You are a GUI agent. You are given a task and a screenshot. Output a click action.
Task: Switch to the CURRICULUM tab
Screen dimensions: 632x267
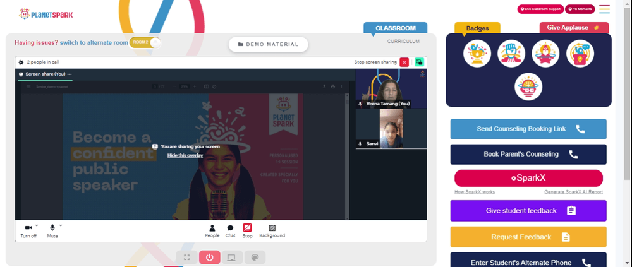coord(403,42)
